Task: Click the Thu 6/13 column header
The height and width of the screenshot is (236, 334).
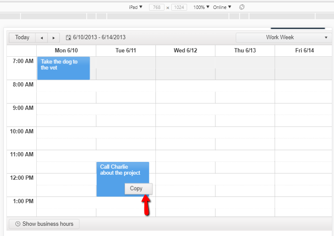Action: 245,51
